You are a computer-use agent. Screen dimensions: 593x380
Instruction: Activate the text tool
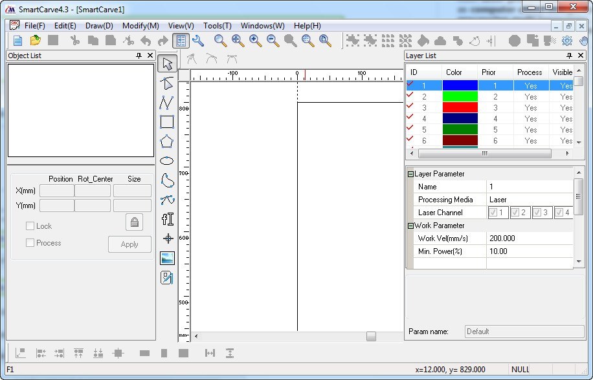coord(167,218)
